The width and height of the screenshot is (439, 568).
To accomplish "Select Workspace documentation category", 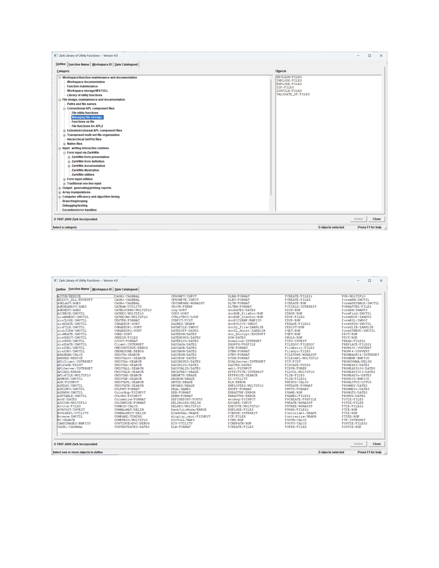I will click(86, 82).
